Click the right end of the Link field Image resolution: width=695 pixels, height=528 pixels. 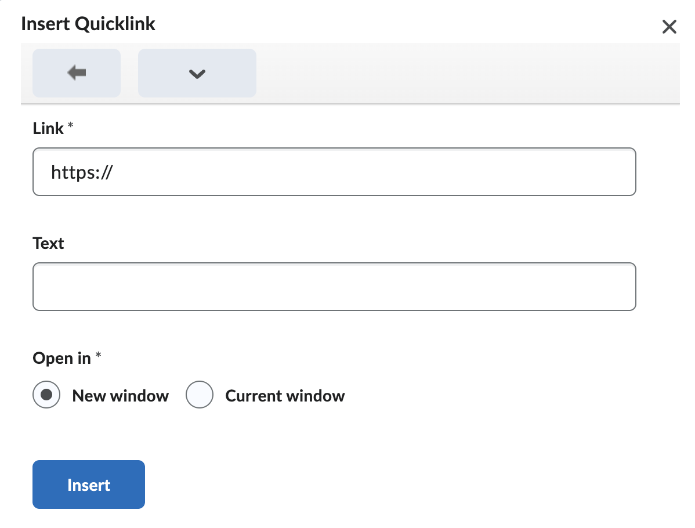[621, 172]
